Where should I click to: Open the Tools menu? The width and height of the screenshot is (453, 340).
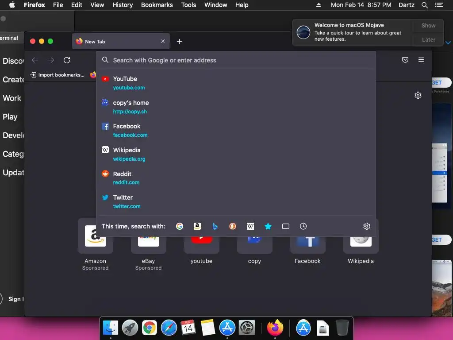click(188, 5)
